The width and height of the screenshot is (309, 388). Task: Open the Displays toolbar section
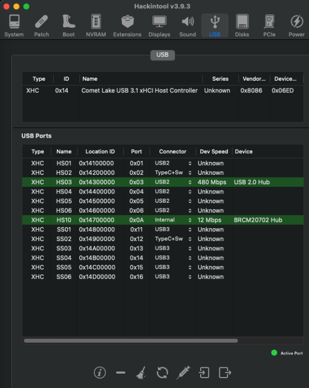(159, 26)
